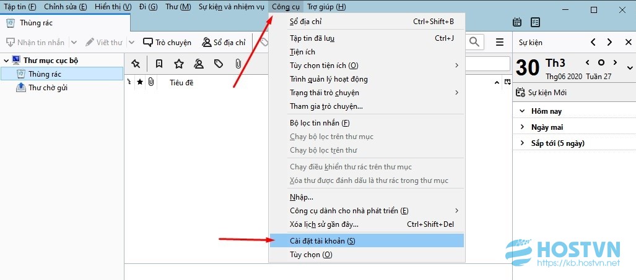
Task: Sort by starred column header
Action: click(x=140, y=82)
